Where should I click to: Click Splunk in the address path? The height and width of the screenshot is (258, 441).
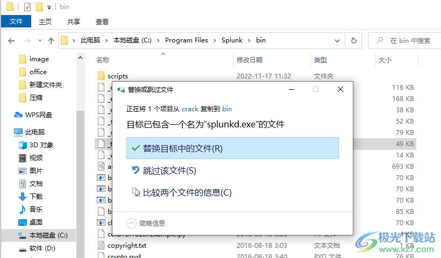pos(232,40)
